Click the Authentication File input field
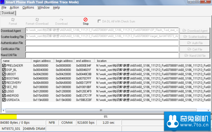Screen dimensions: 212x132 pos(102,43)
